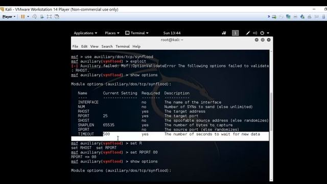Click the screen recorder camera icon in Kali bar

click(224, 33)
